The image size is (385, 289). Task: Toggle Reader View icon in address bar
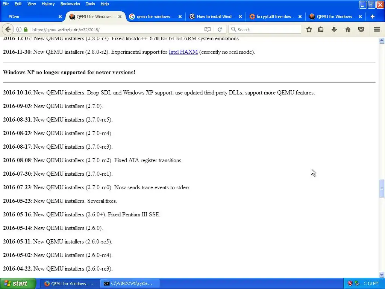click(x=208, y=29)
